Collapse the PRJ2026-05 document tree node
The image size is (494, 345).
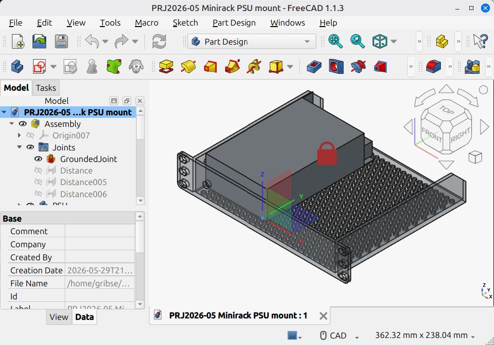coord(4,112)
